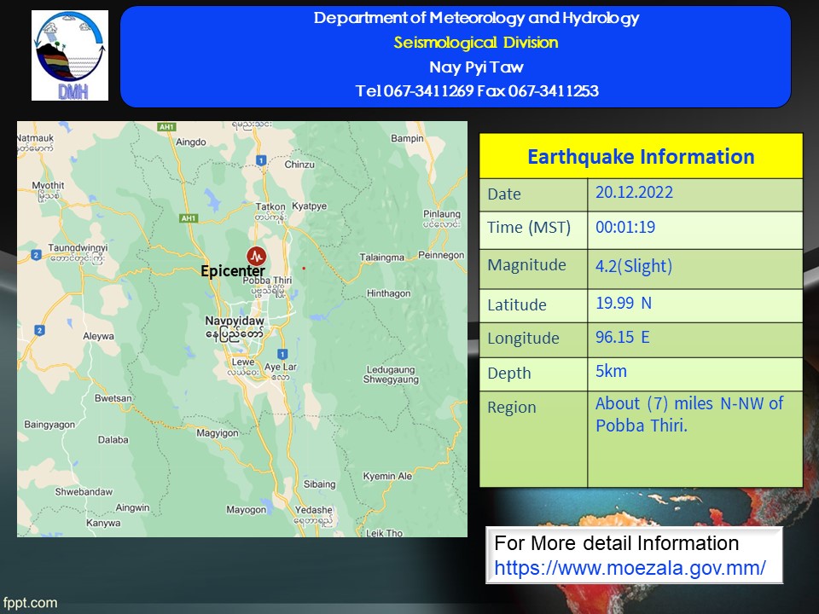819x614 pixels.
Task: Open the moezala.gov.mm link
Action: [x=630, y=568]
